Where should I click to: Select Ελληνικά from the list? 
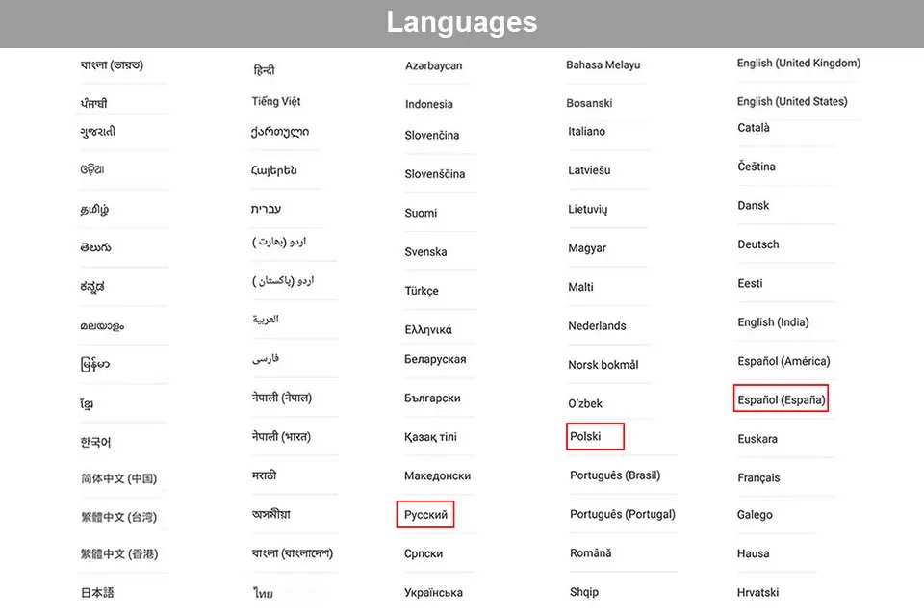[x=428, y=330]
